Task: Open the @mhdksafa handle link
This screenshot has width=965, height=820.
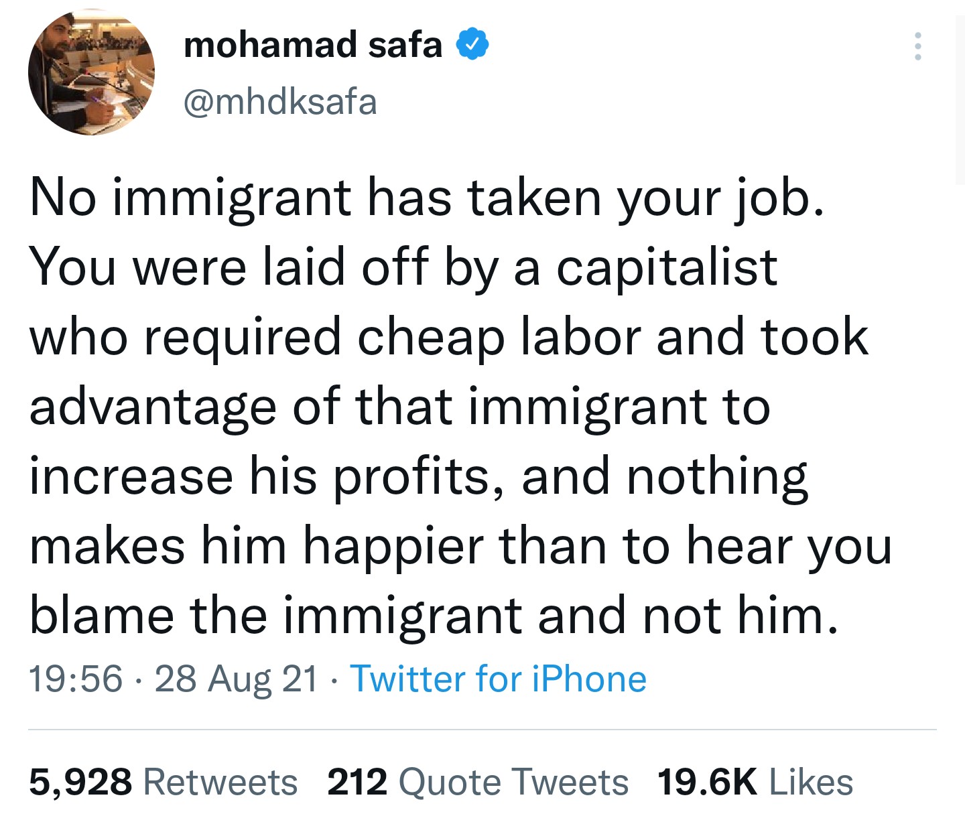Action: [280, 102]
